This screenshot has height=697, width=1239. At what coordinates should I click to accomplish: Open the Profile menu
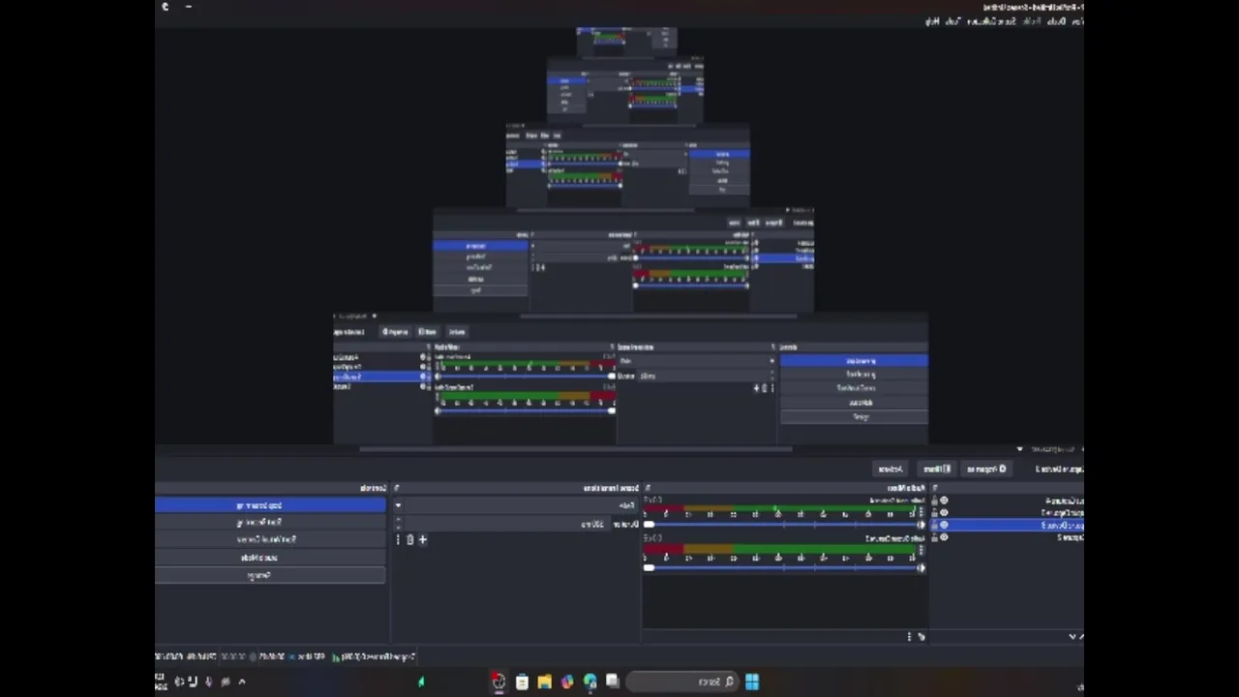(x=1032, y=21)
